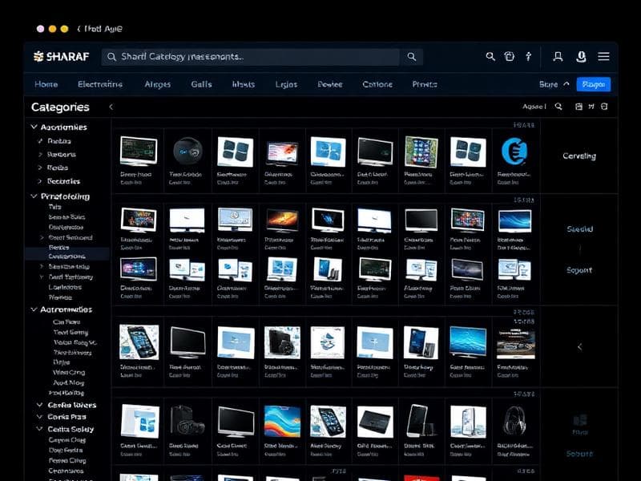Open the user profile icon in the header

pos(558,56)
